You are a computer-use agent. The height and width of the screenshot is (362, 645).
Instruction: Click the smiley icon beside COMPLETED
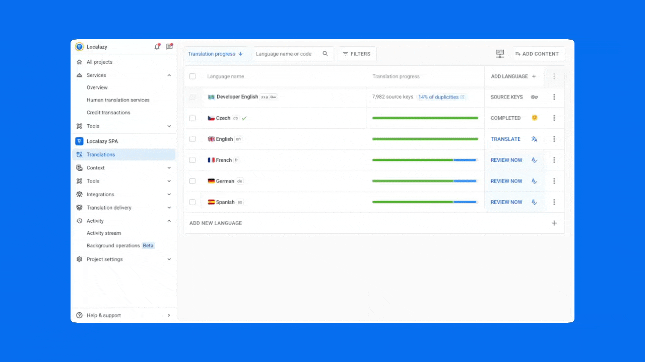pyautogui.click(x=534, y=118)
